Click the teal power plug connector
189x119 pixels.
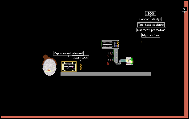point(123,61)
